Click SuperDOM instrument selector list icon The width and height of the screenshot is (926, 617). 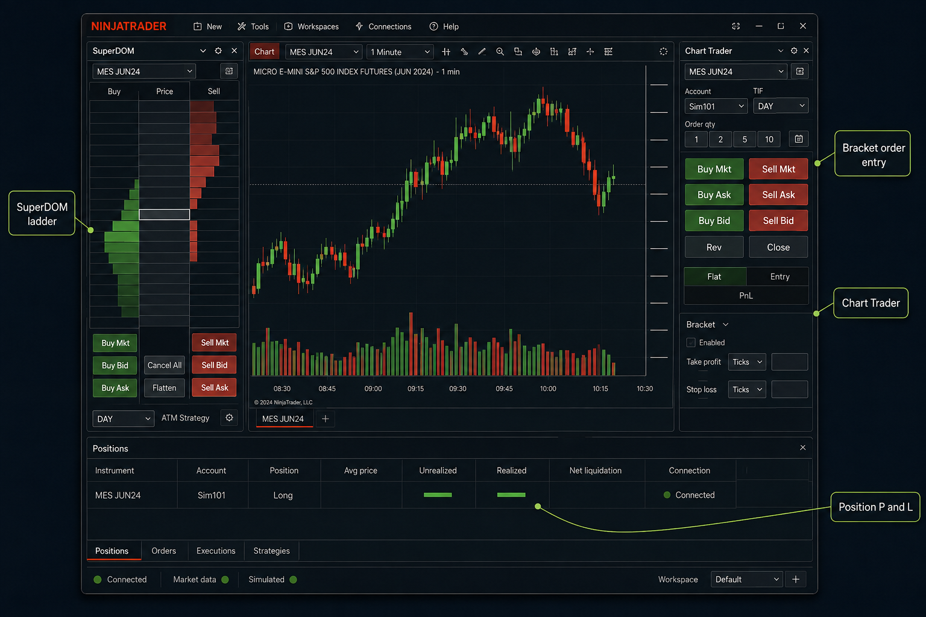pos(229,71)
